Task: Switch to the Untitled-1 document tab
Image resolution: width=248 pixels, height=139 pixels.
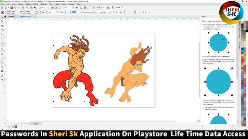Action: pyautogui.click(x=12, y=16)
